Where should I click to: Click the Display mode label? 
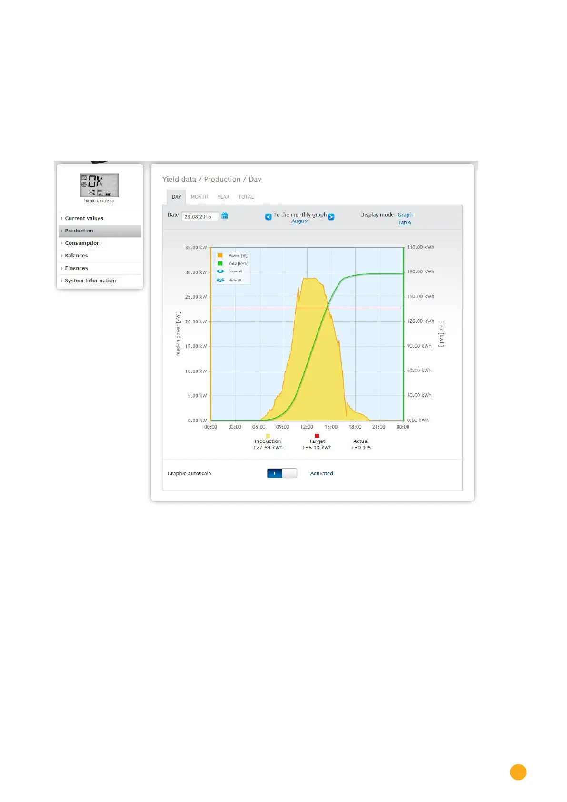point(377,215)
